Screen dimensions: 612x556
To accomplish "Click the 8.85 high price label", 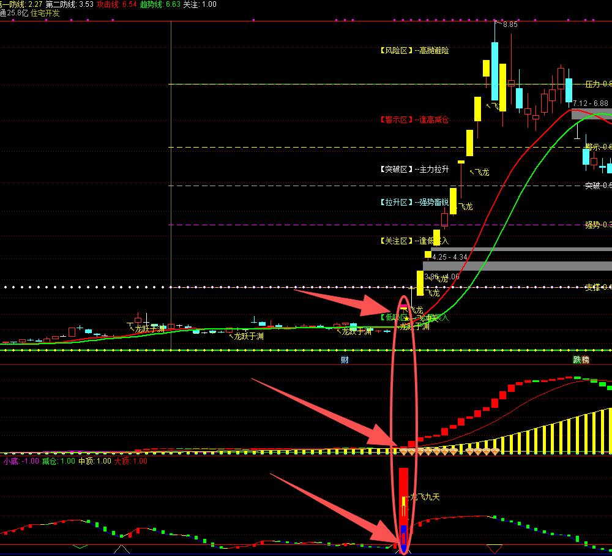I will point(510,25).
